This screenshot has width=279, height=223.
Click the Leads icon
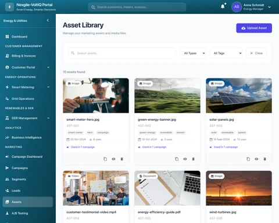(x=7, y=190)
